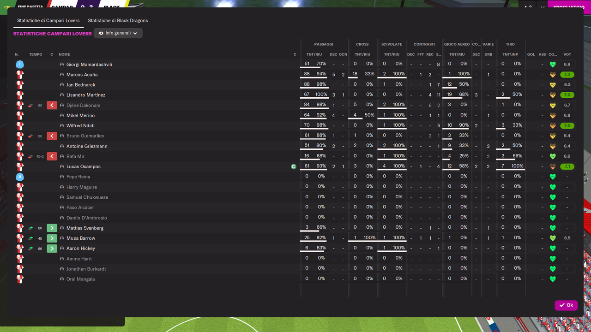This screenshot has width=591, height=332.
Task: Open player Amine Harit
Action: point(79,259)
